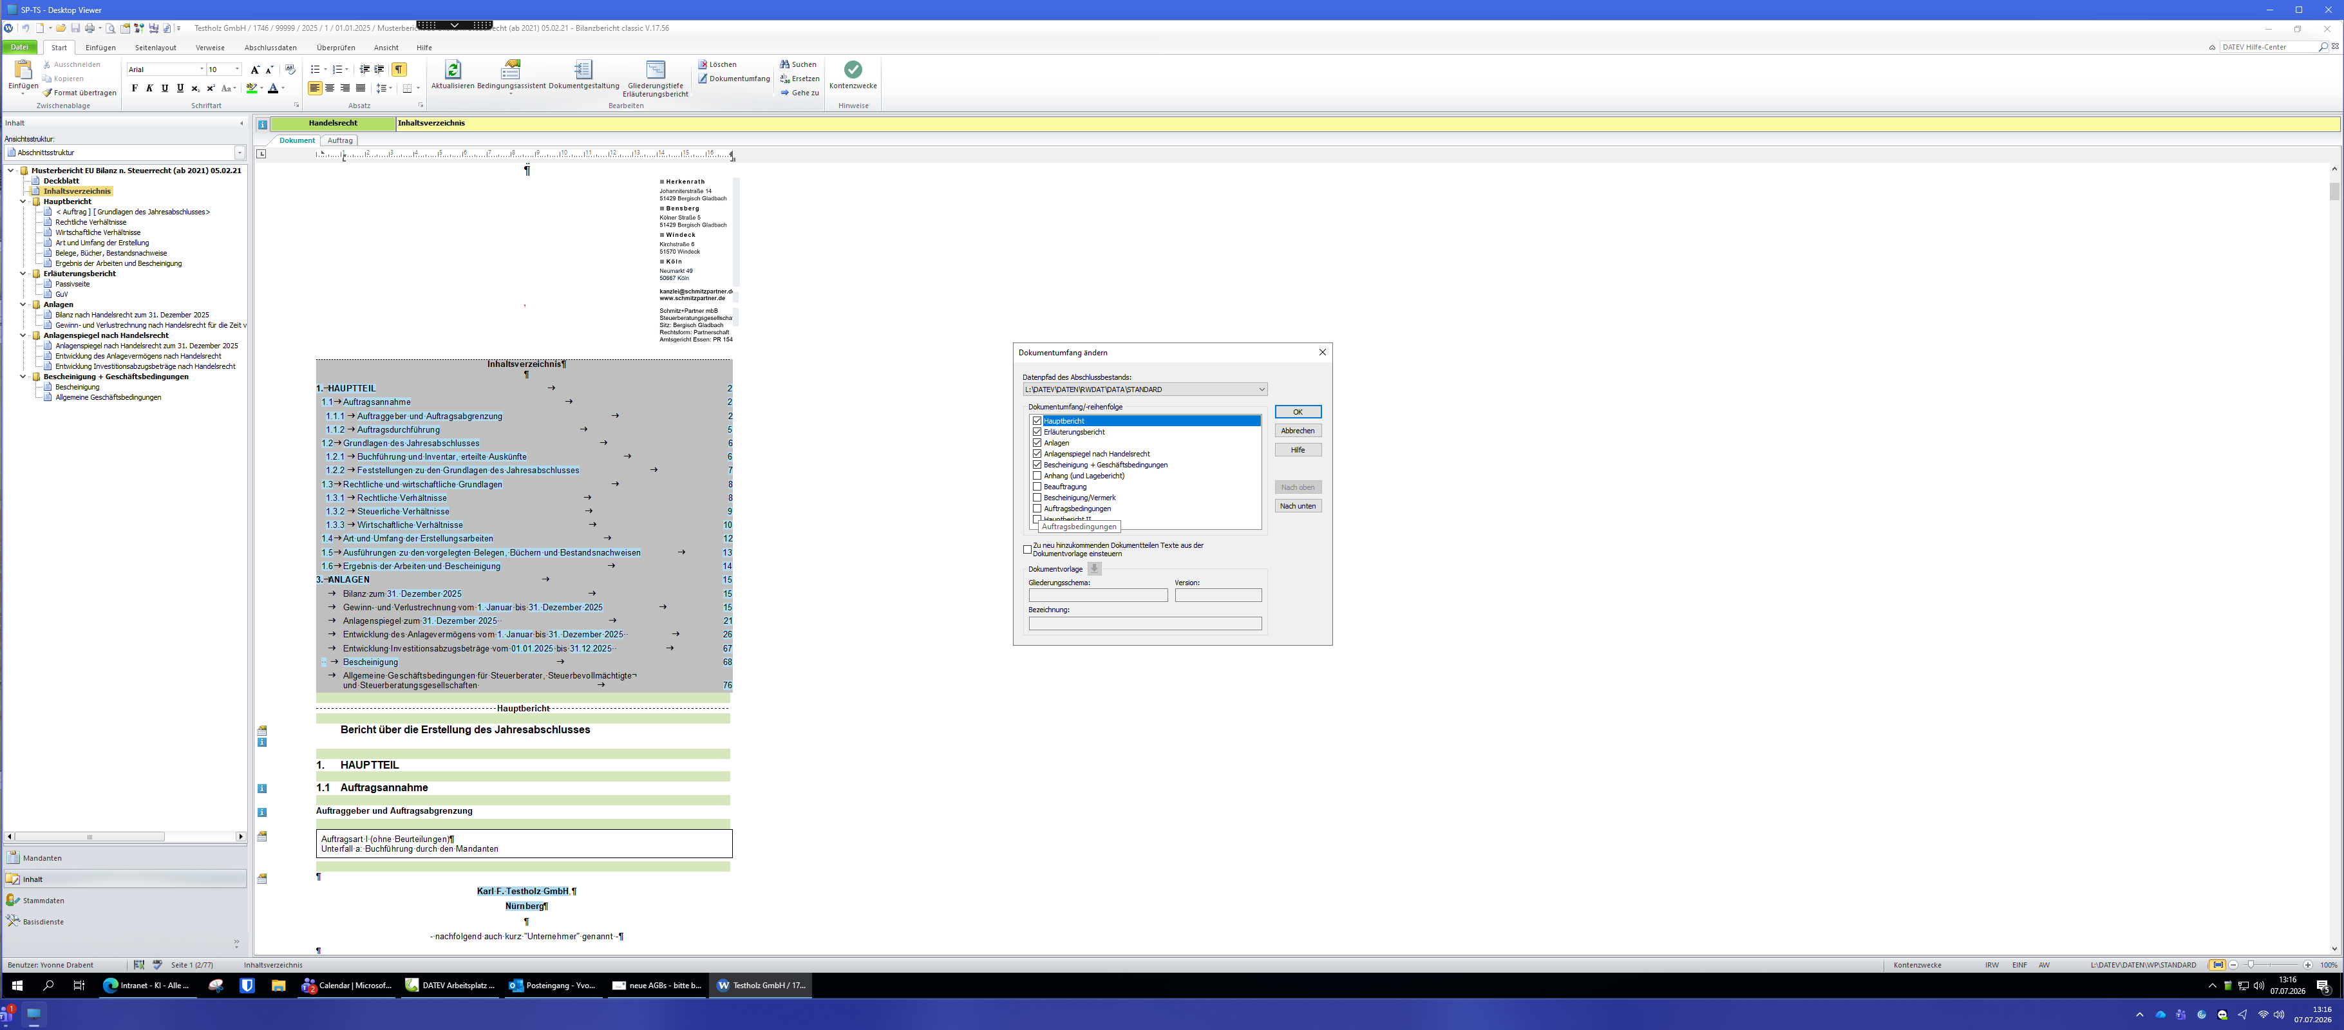Open the Abschnittsstruktur view dropdown
The height and width of the screenshot is (1030, 2344).
tap(240, 153)
